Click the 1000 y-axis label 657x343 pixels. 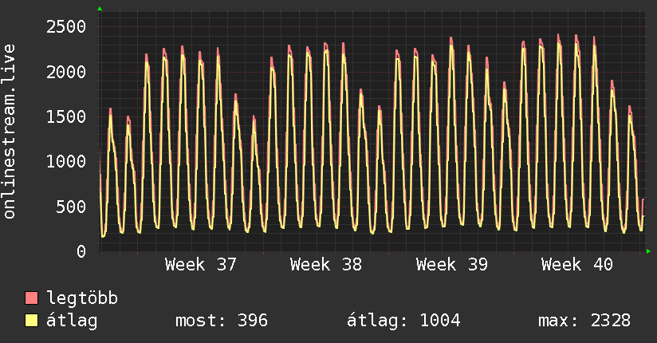coord(66,162)
